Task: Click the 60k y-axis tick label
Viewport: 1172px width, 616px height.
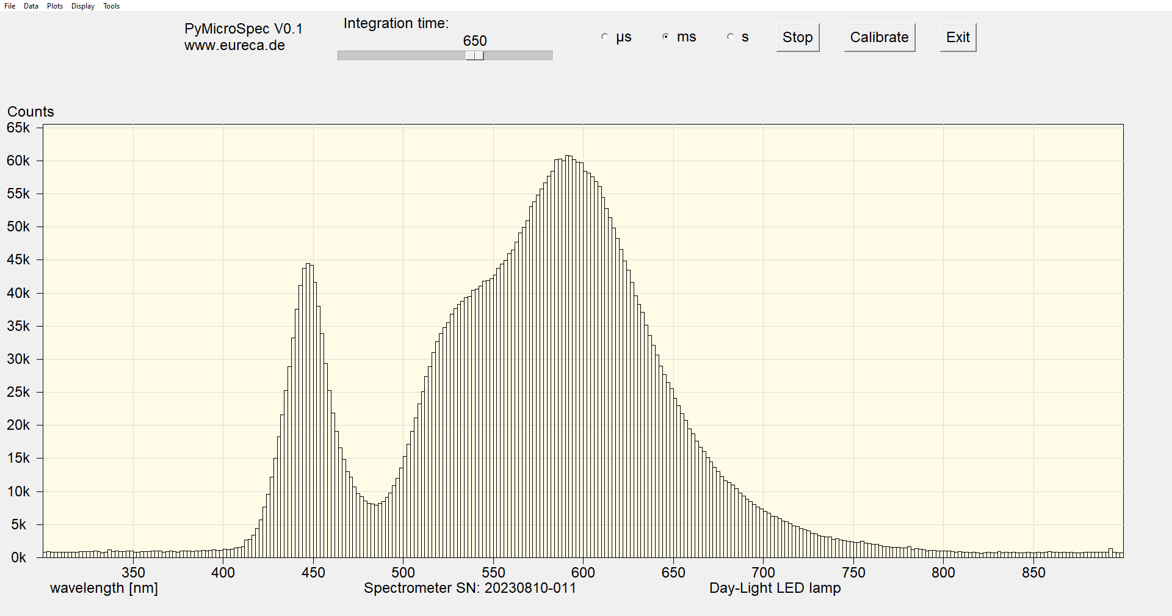Action: point(18,161)
